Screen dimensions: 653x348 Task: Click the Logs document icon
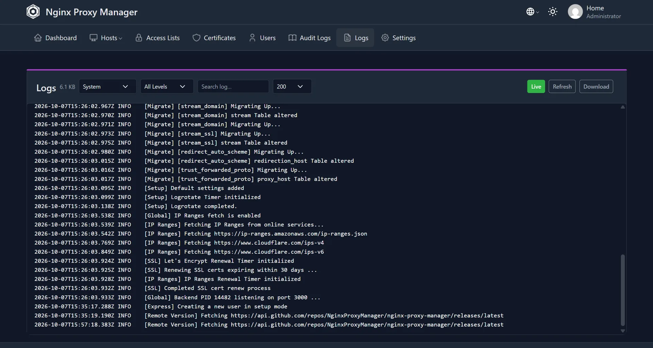347,38
